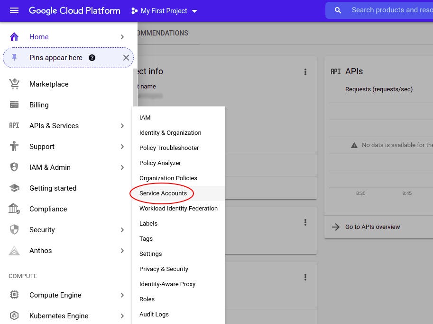
Task: Click the Compute Engine chip icon
Action: click(x=14, y=295)
